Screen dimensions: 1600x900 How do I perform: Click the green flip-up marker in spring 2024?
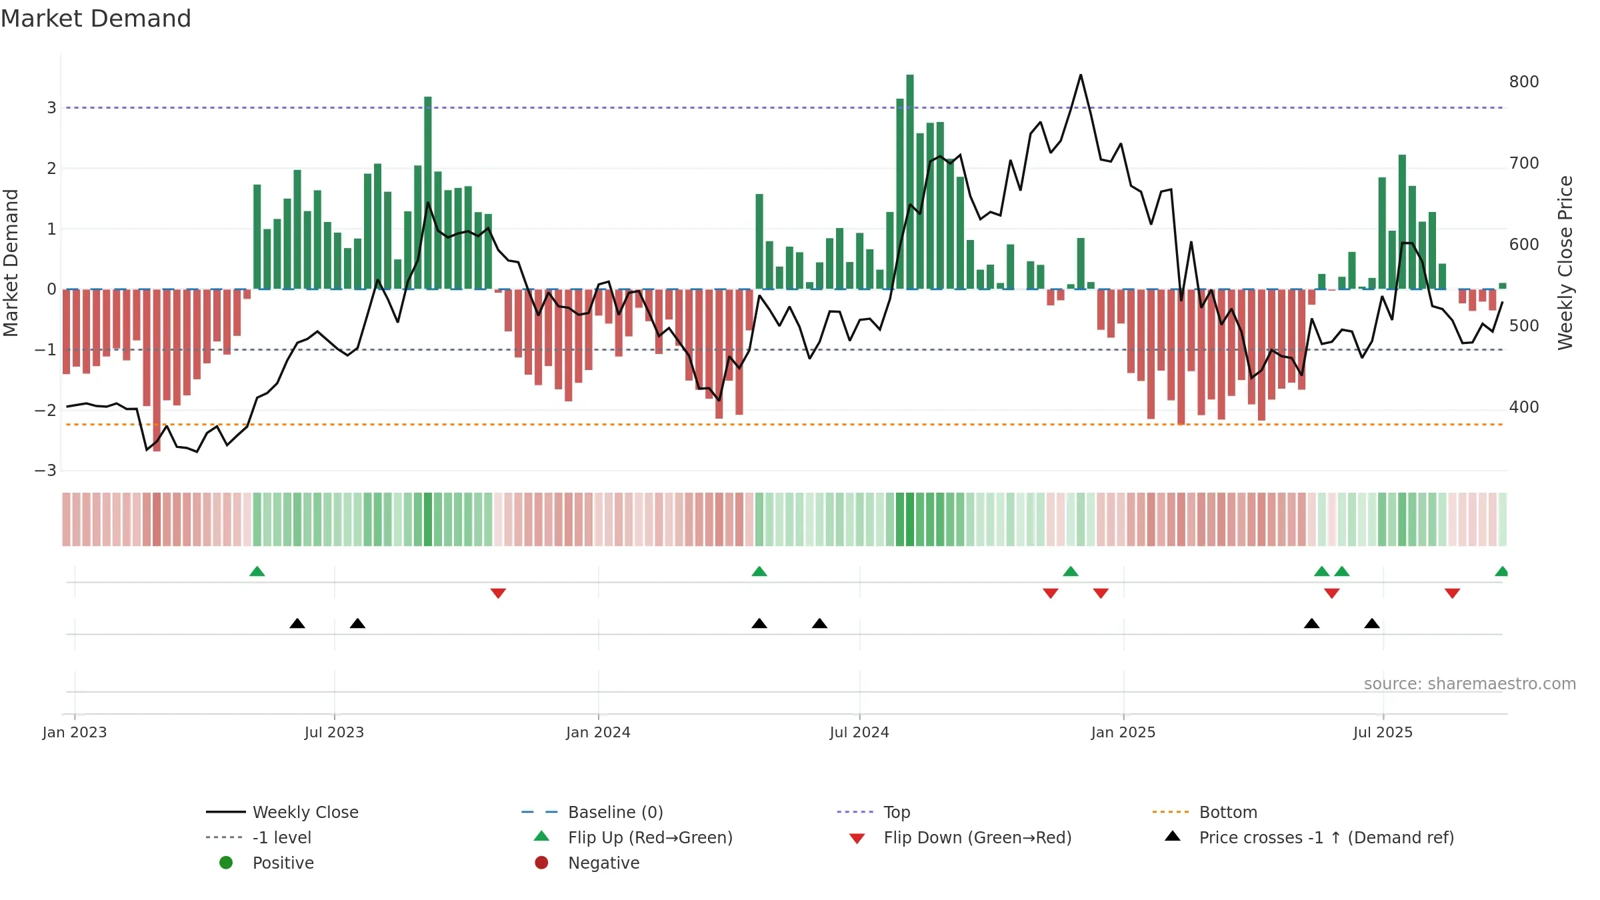(x=759, y=571)
